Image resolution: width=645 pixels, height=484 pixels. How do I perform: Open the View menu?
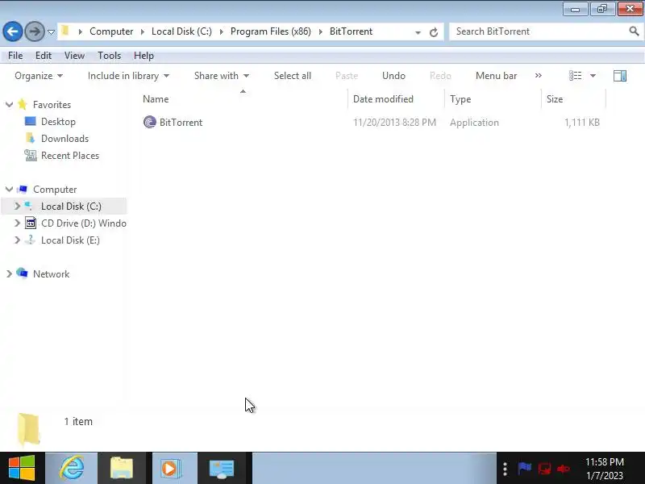(x=74, y=56)
